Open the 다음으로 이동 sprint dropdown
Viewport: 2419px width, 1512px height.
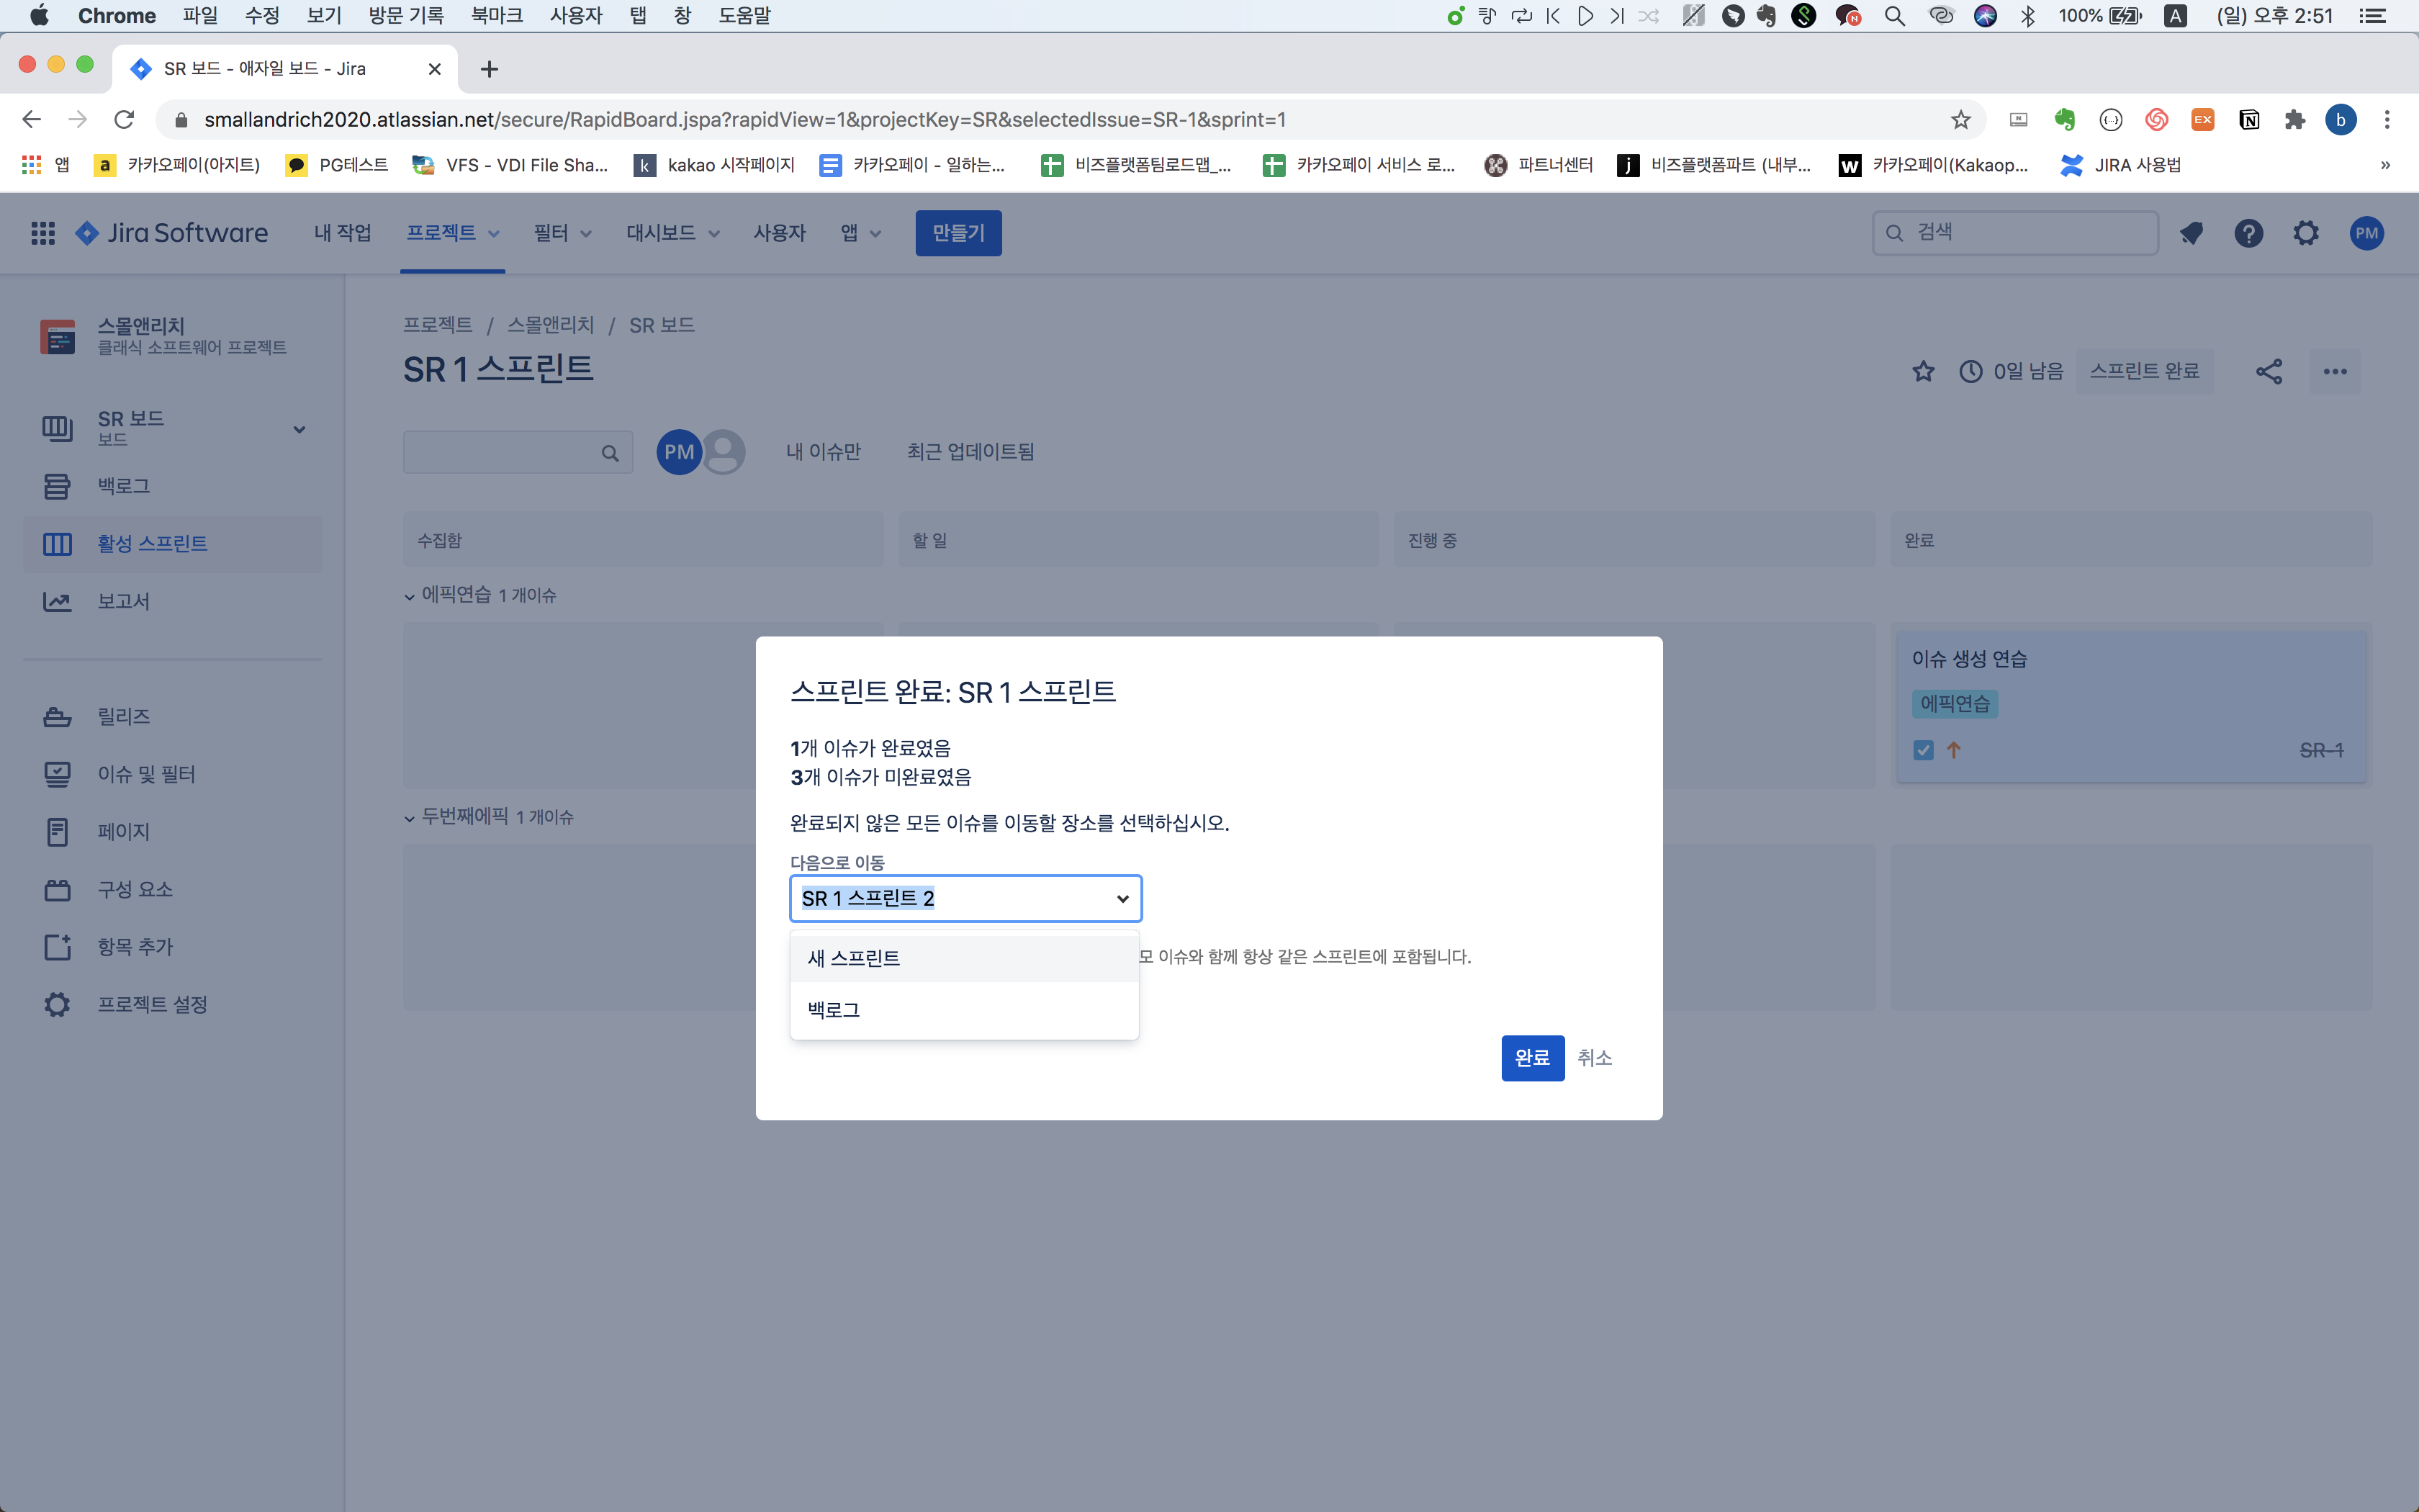pyautogui.click(x=965, y=898)
